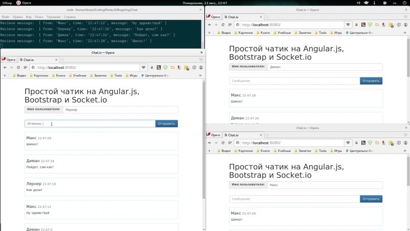The height and width of the screenshot is (231, 410).
Task: Send message with Отправить in Лернер window
Action: (167, 124)
